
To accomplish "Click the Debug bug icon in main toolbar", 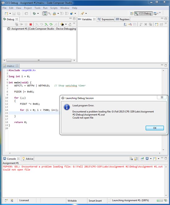I will [x=34, y=14].
